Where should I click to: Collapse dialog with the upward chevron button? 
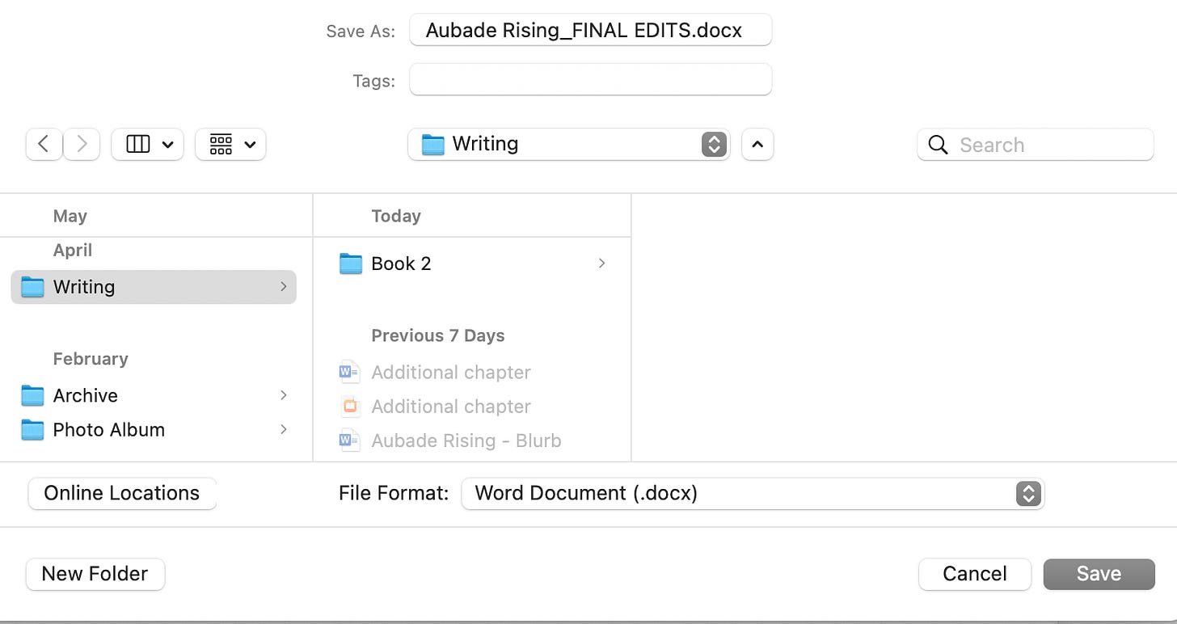(757, 145)
